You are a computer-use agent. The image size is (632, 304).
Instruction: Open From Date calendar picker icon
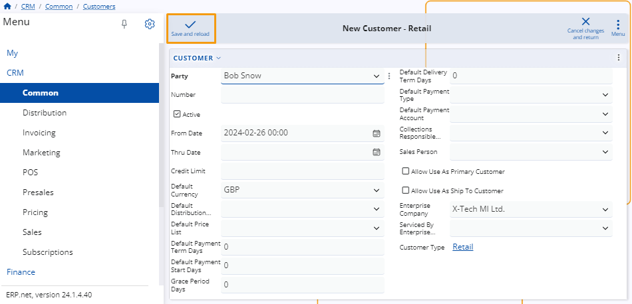(377, 133)
